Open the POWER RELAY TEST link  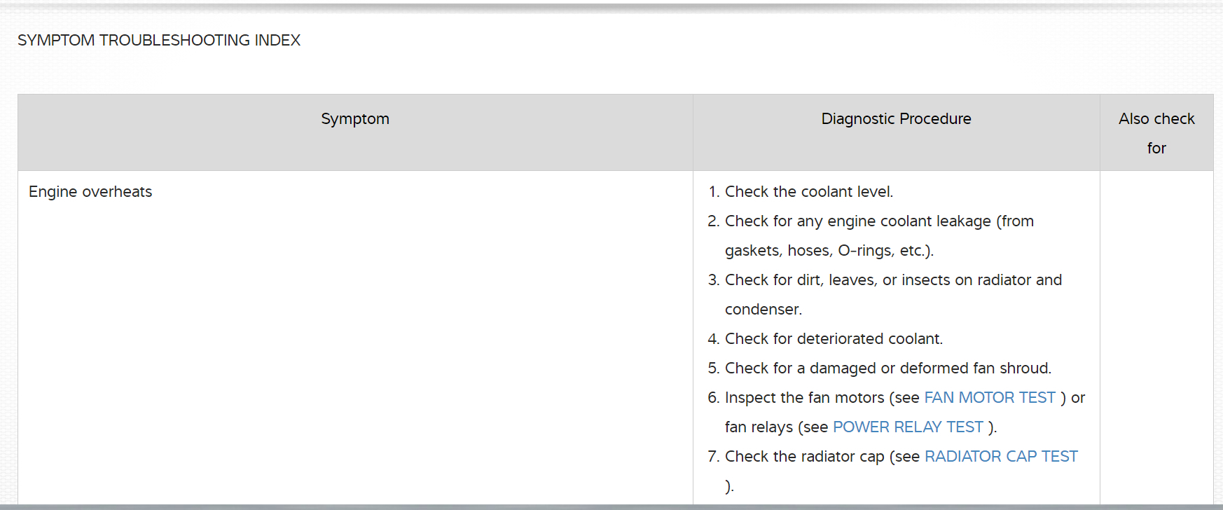pos(908,427)
